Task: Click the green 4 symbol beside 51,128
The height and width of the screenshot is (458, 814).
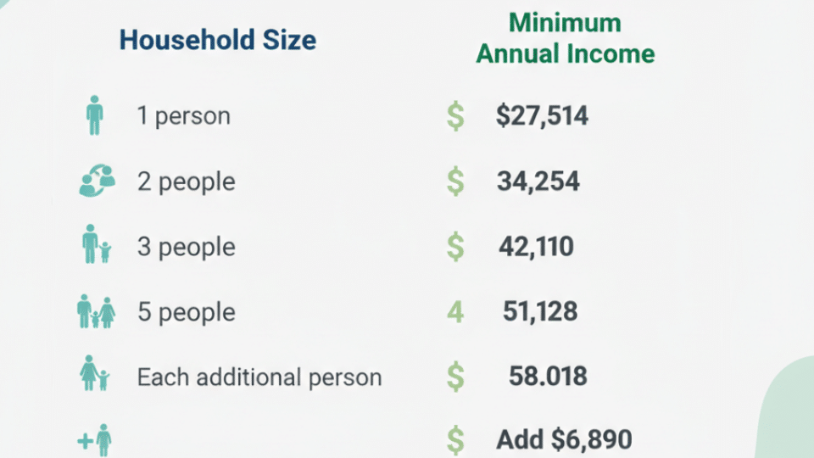Action: coord(455,311)
